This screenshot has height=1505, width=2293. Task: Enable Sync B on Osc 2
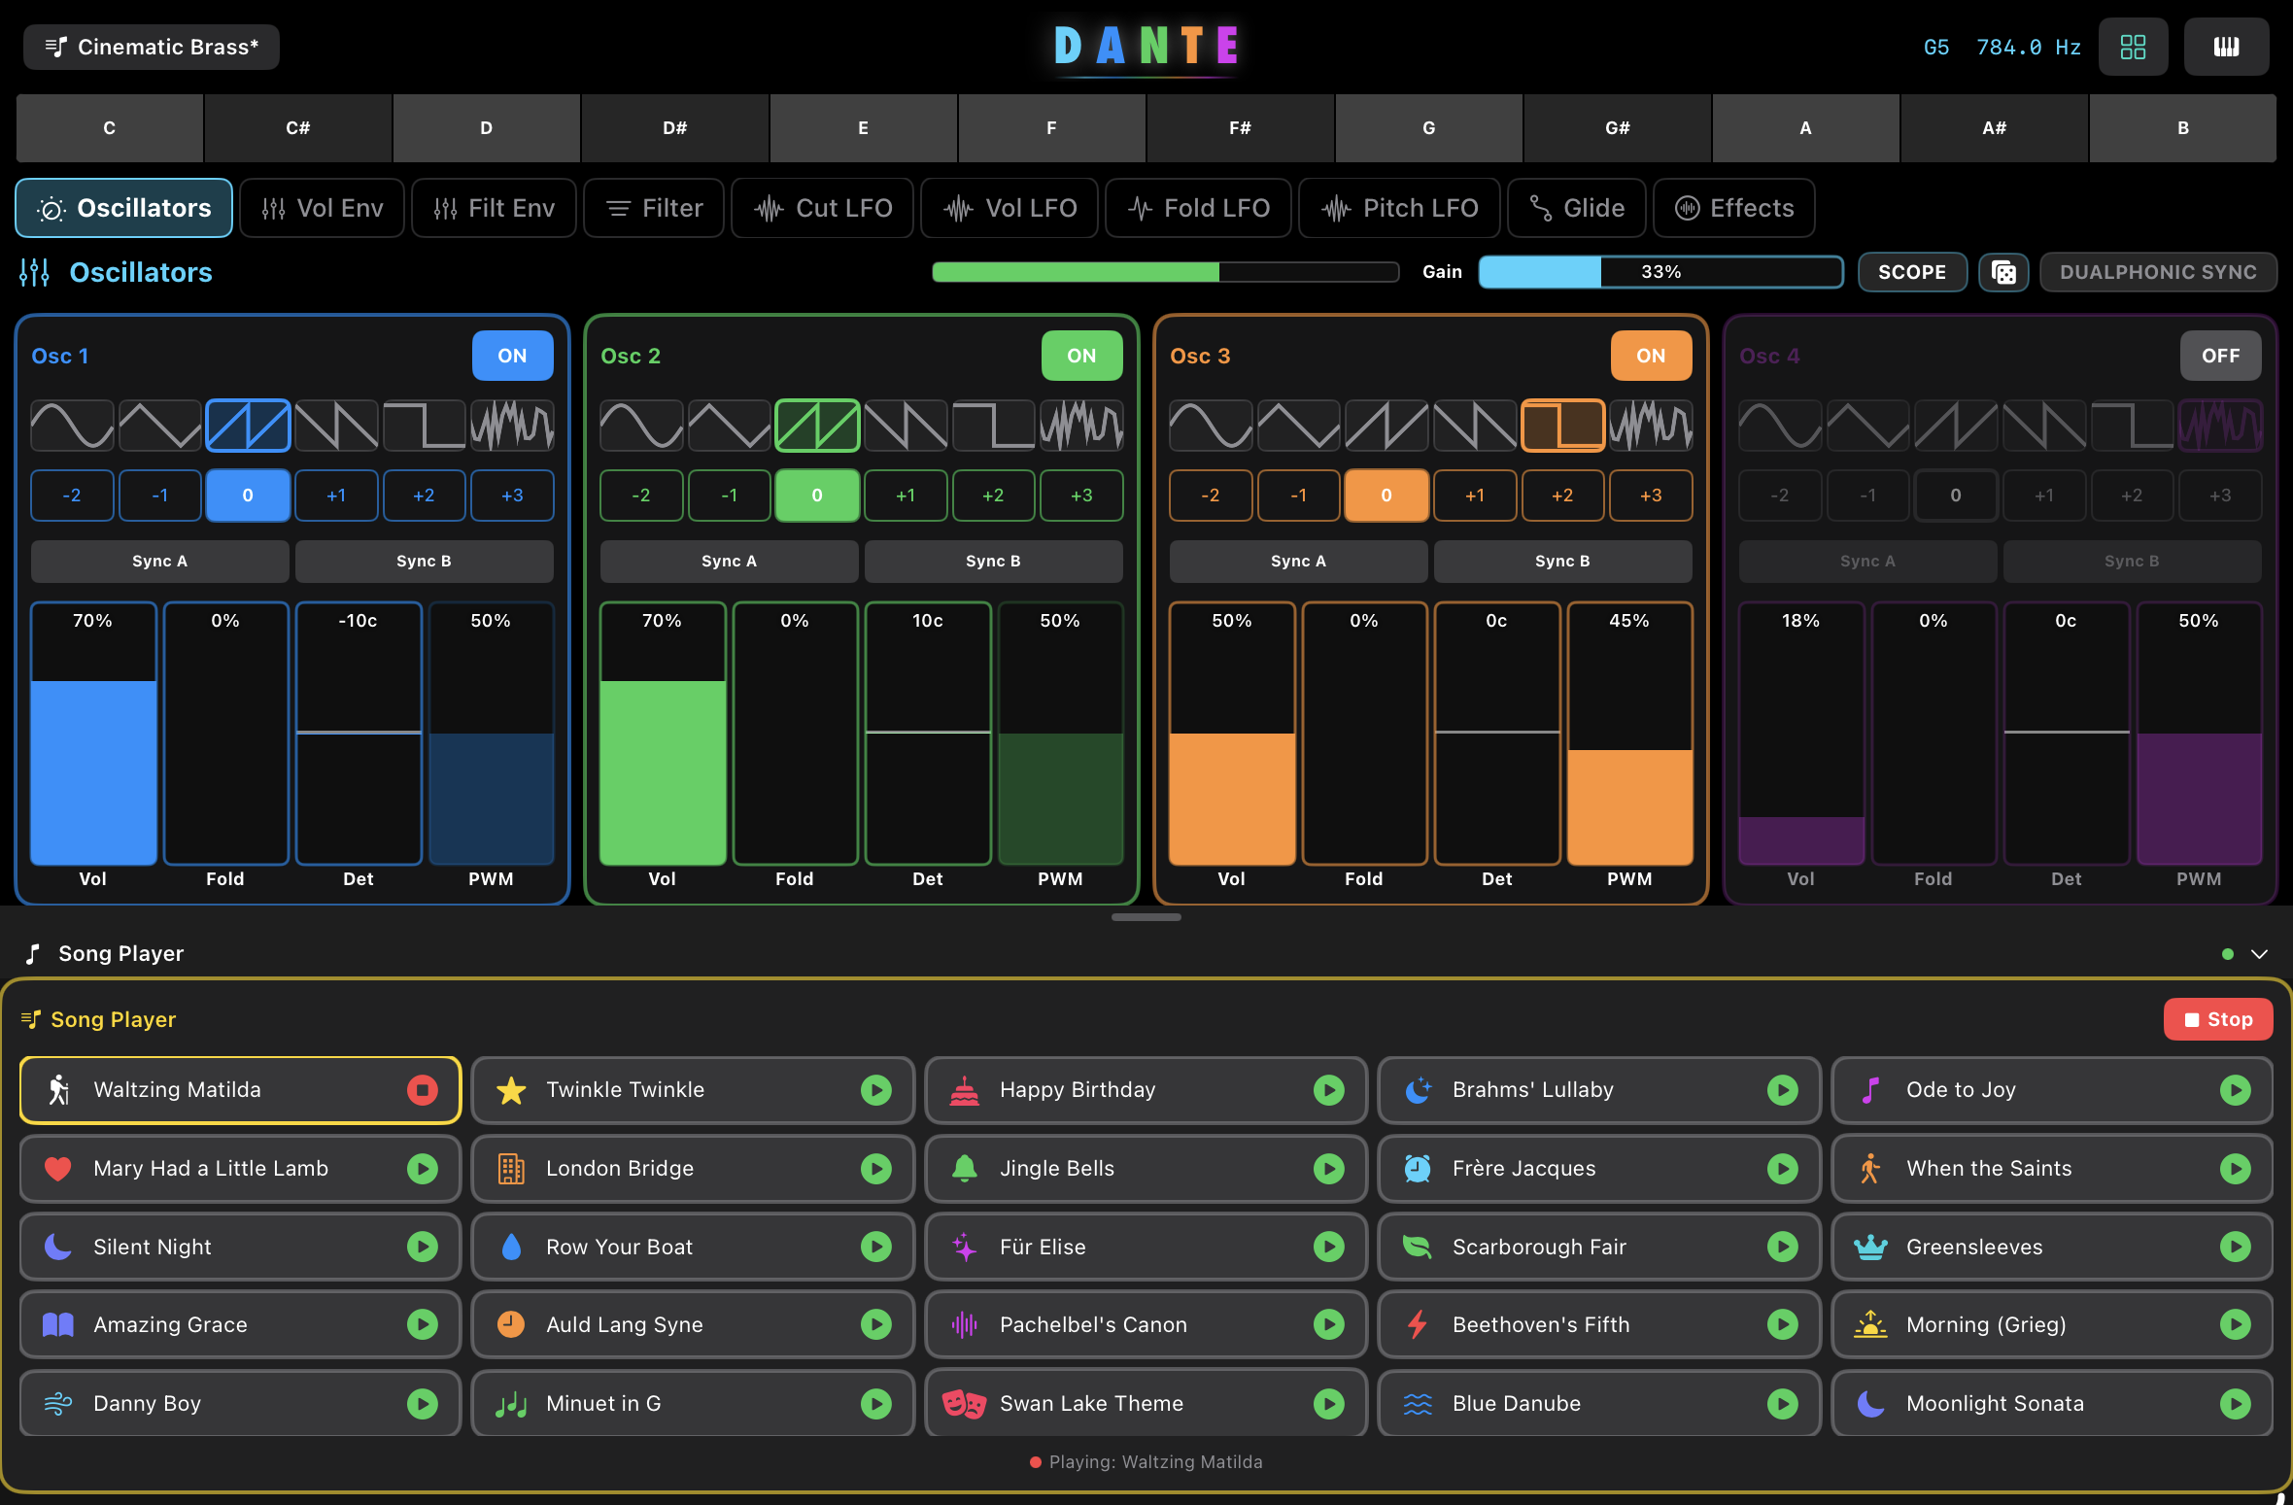pos(993,562)
